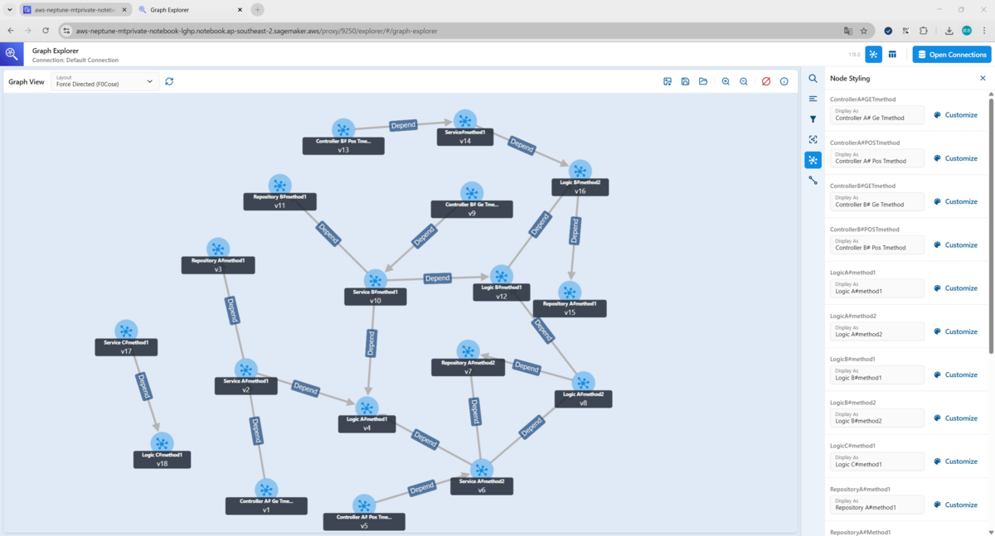Open the entity details sidebar icon
Screen dimensions: 995x536
(x=813, y=99)
